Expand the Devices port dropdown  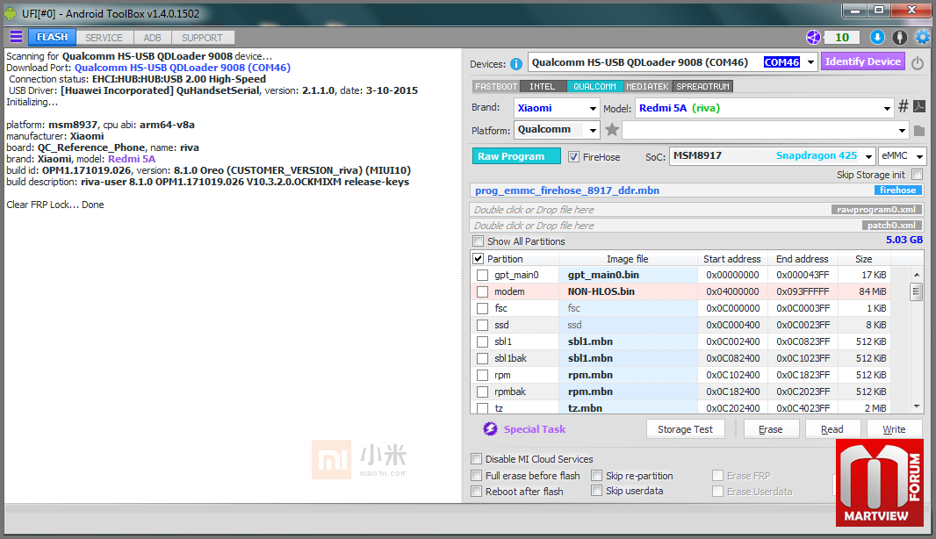pos(810,62)
